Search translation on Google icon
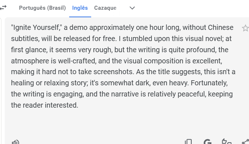Image resolution: width=249 pixels, height=144 pixels. point(207,142)
